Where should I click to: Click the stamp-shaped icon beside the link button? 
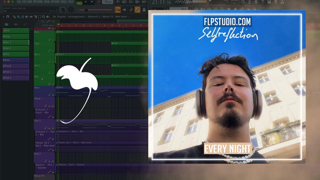[144, 10]
